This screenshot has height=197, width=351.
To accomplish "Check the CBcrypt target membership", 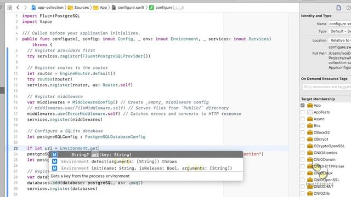I will point(303,139).
